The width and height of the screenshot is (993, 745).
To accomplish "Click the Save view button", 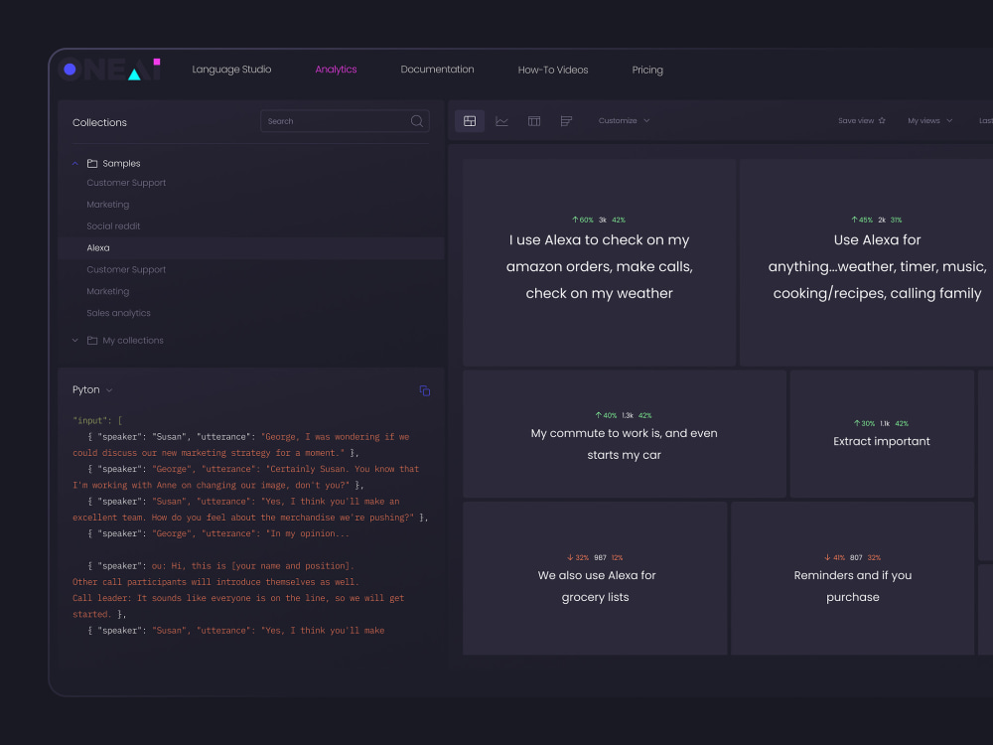I will tap(861, 120).
